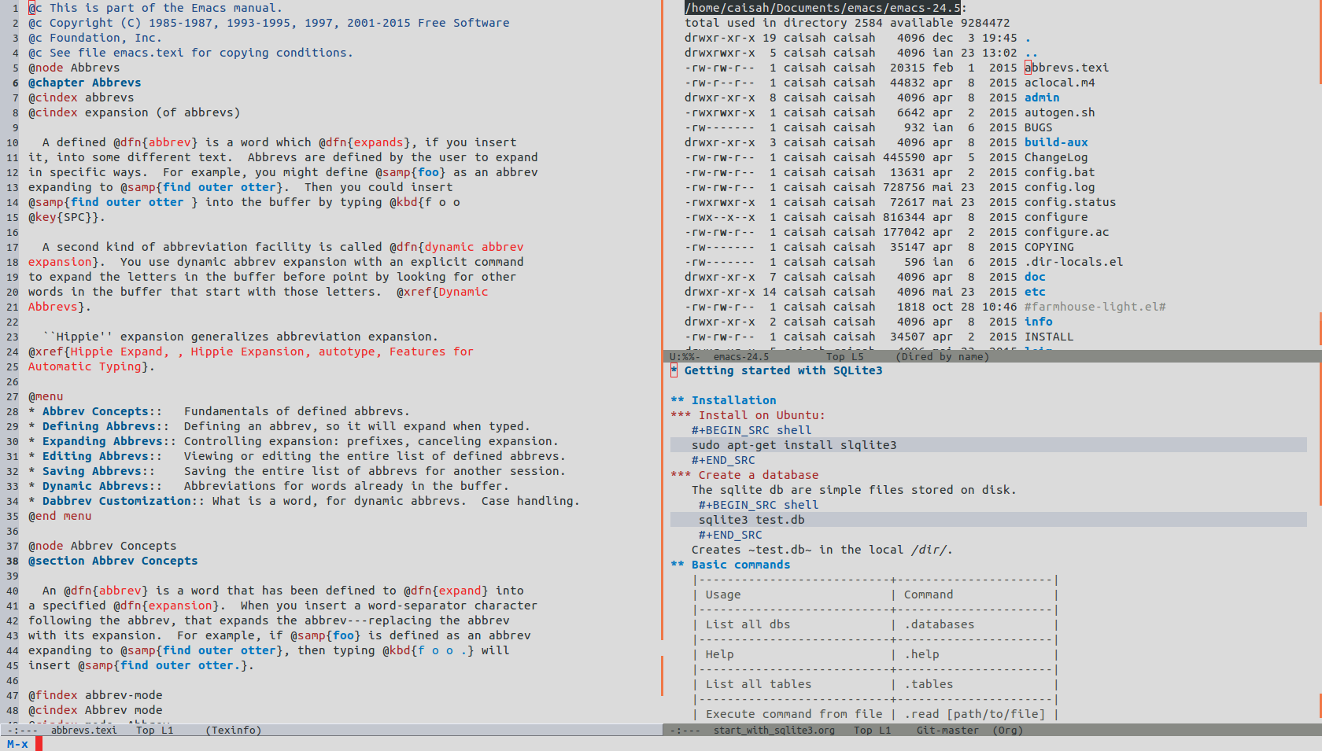Select ChangeLog in the Dired listing

pyautogui.click(x=1056, y=157)
